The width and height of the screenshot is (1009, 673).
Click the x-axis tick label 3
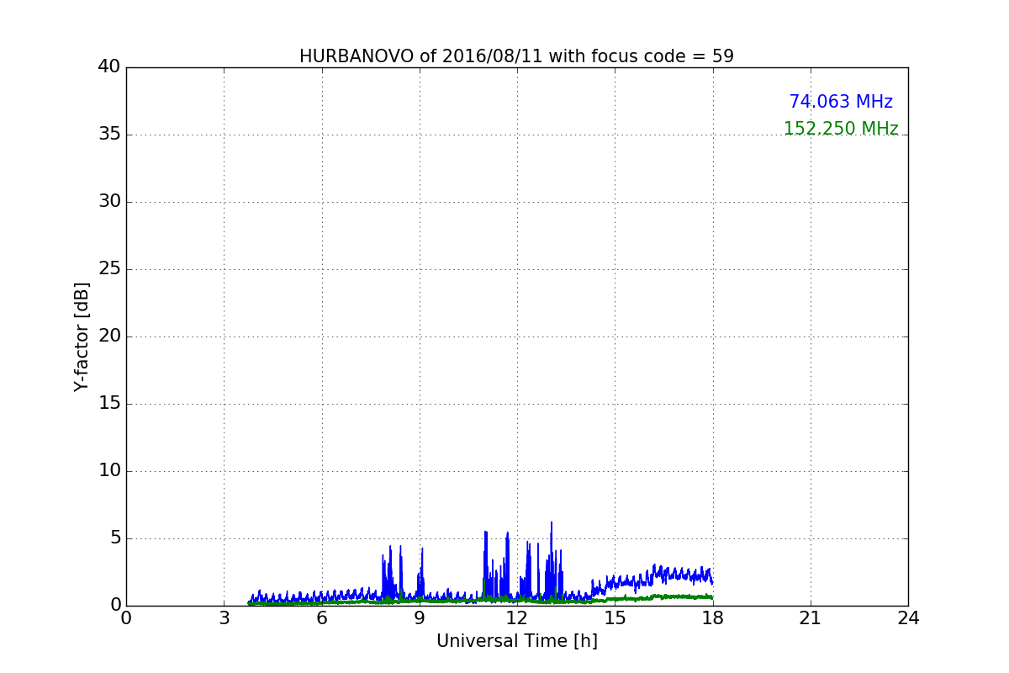pos(224,618)
